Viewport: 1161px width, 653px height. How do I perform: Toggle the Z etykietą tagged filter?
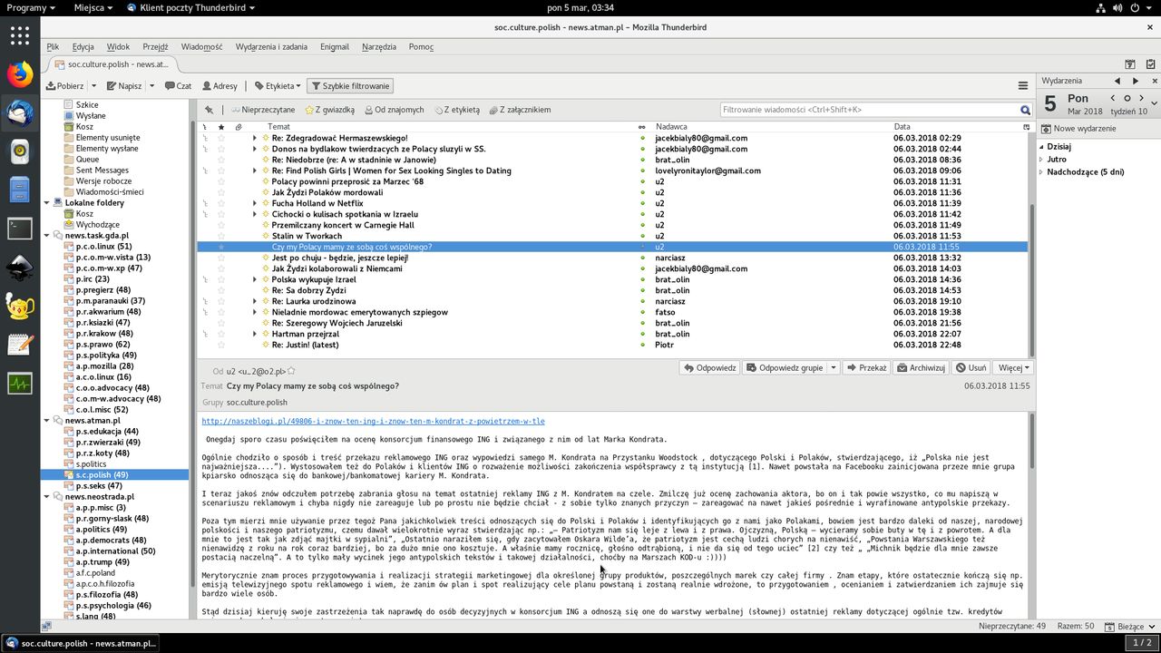tap(457, 110)
